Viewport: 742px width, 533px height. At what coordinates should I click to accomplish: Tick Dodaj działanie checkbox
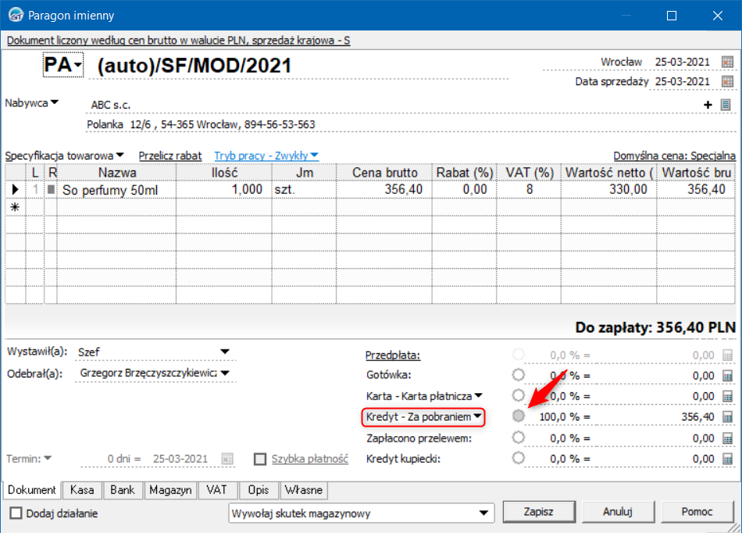coord(16,513)
